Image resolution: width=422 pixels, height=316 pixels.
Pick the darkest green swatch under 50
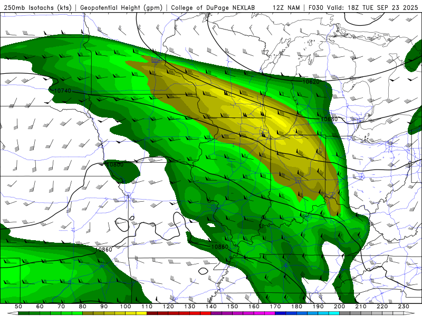click(x=24, y=313)
